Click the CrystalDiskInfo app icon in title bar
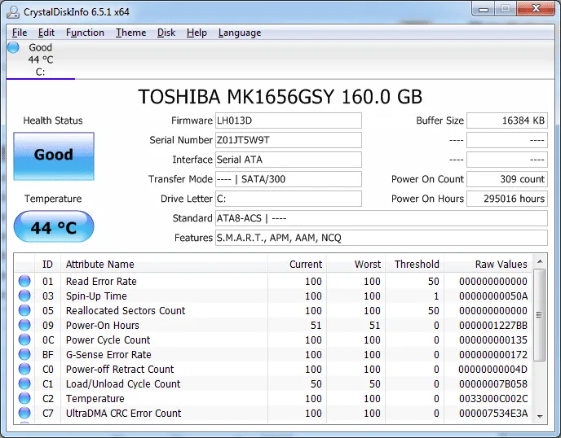The image size is (561, 438). [x=15, y=11]
